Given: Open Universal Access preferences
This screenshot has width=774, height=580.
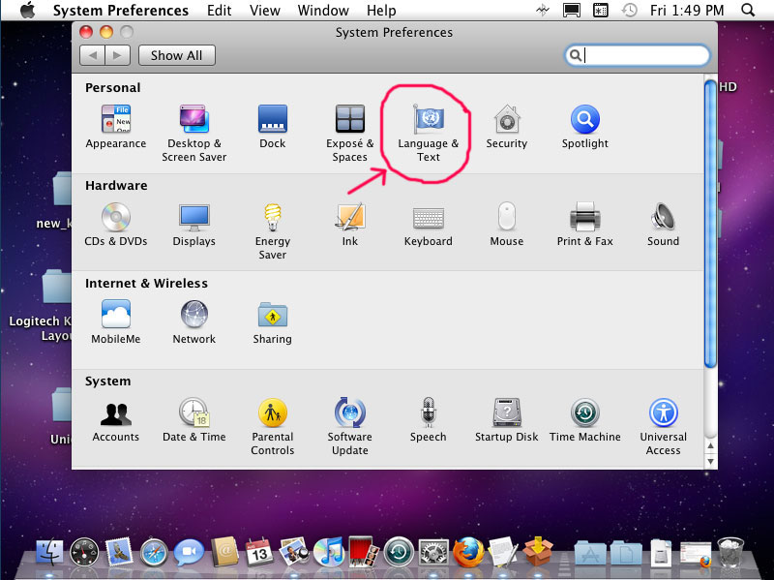Looking at the screenshot, I should [664, 427].
